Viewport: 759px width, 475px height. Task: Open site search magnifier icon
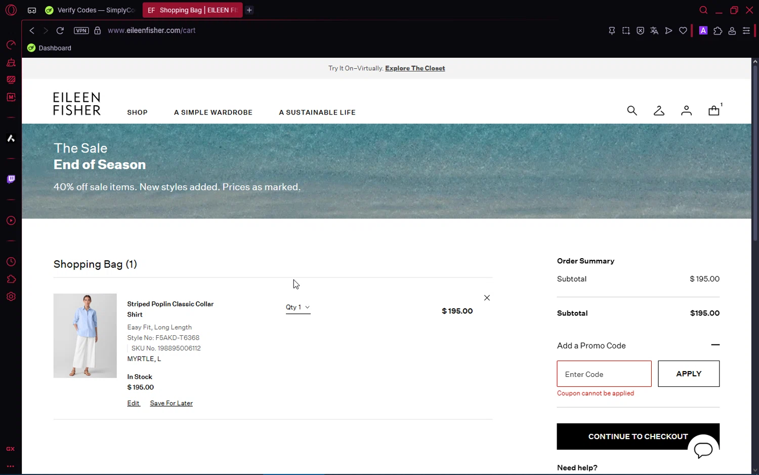click(x=632, y=110)
